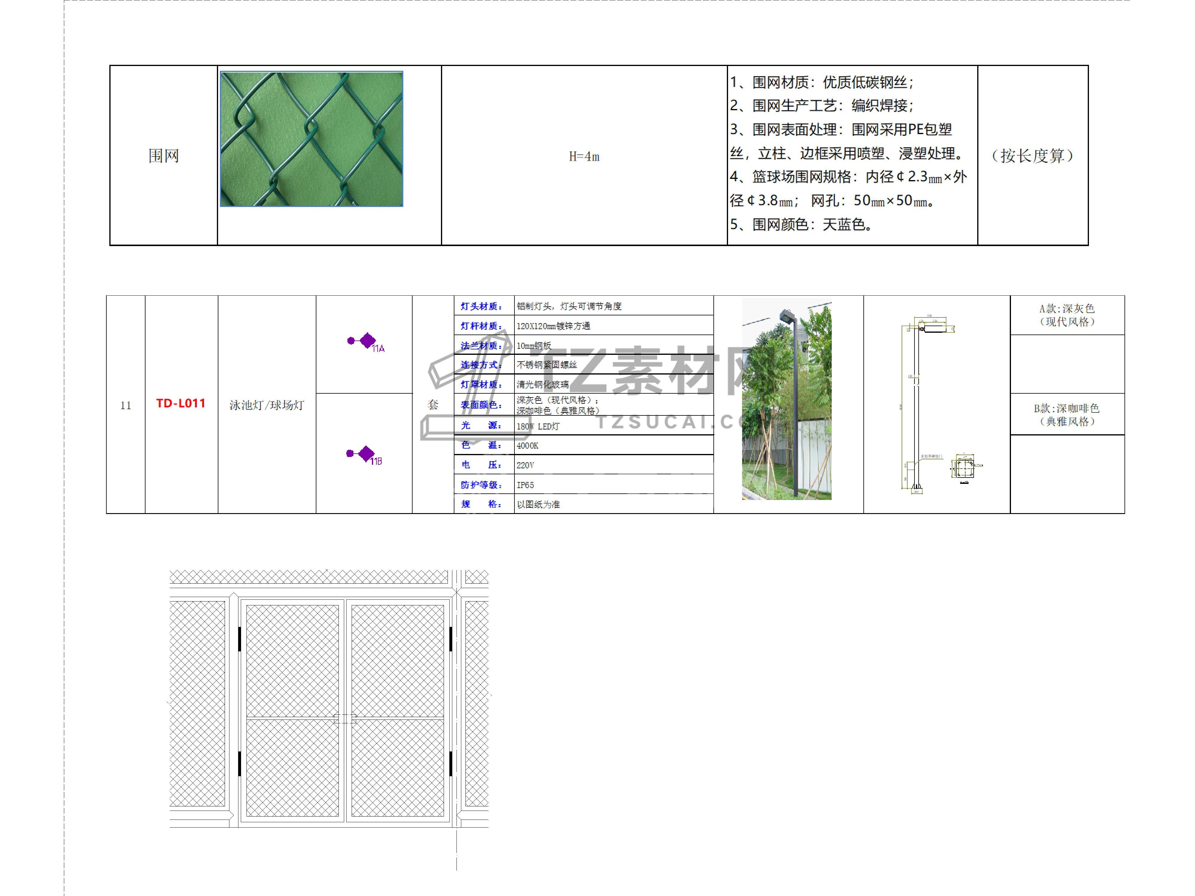This screenshot has height=896, width=1195.
Task: Click the lower-right hinge on the gate drawing
Action: (451, 763)
